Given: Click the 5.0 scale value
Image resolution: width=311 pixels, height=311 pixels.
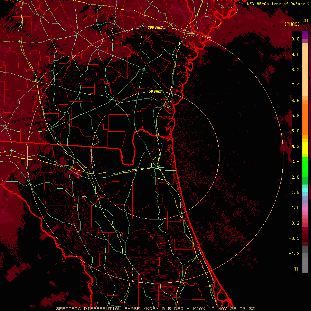Looking at the screenshot, I should 295,131.
